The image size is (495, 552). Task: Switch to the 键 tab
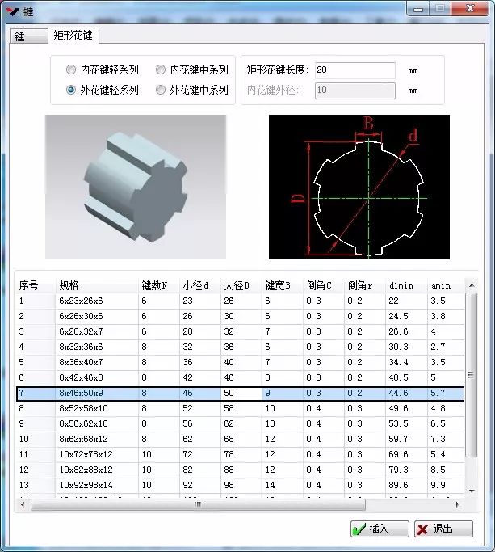point(29,36)
